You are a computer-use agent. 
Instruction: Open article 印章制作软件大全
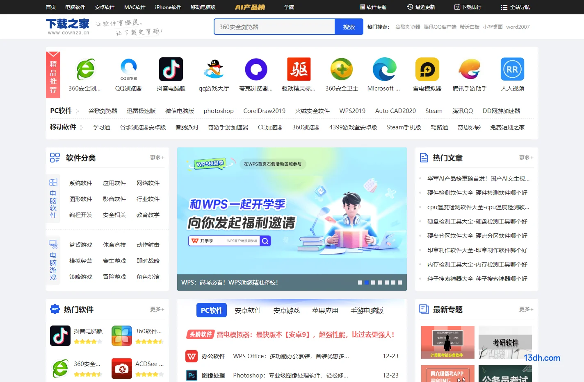point(477,250)
